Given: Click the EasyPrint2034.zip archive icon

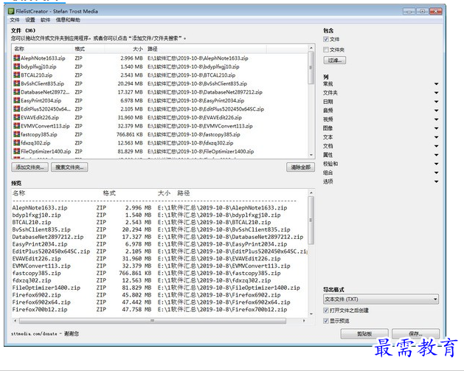Looking at the screenshot, I should coord(16,100).
